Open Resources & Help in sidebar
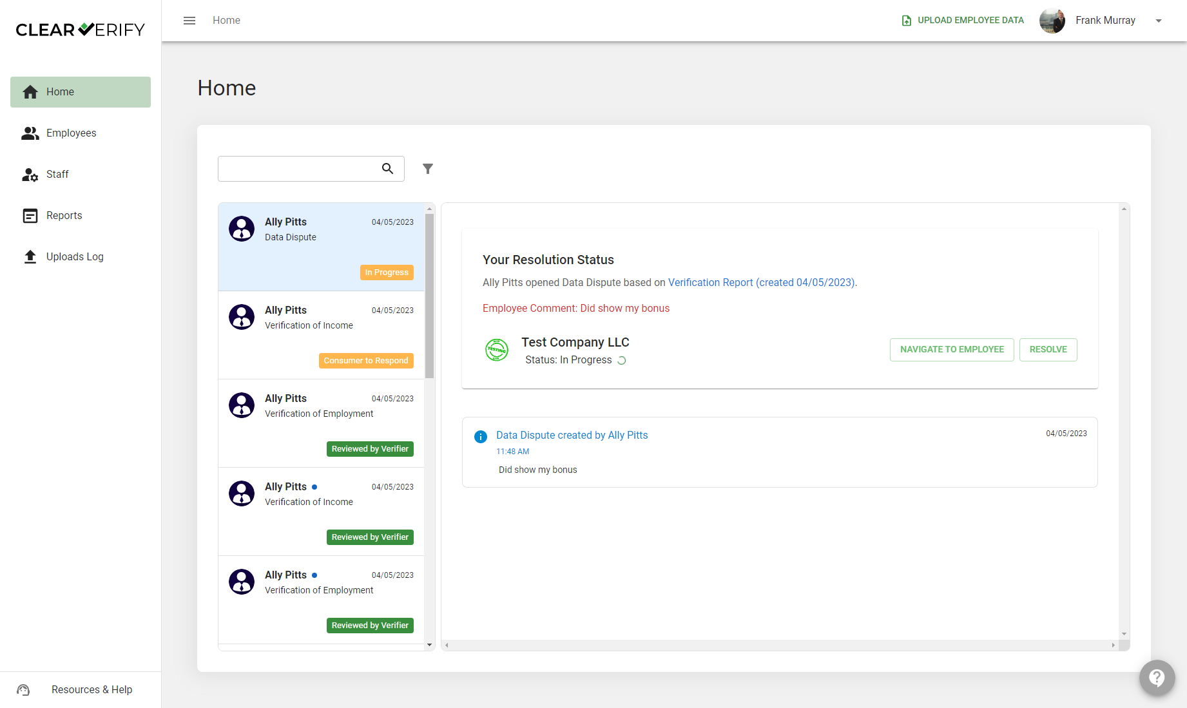The height and width of the screenshot is (708, 1187). [81, 690]
